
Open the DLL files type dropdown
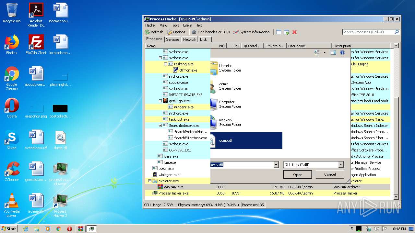(341, 165)
